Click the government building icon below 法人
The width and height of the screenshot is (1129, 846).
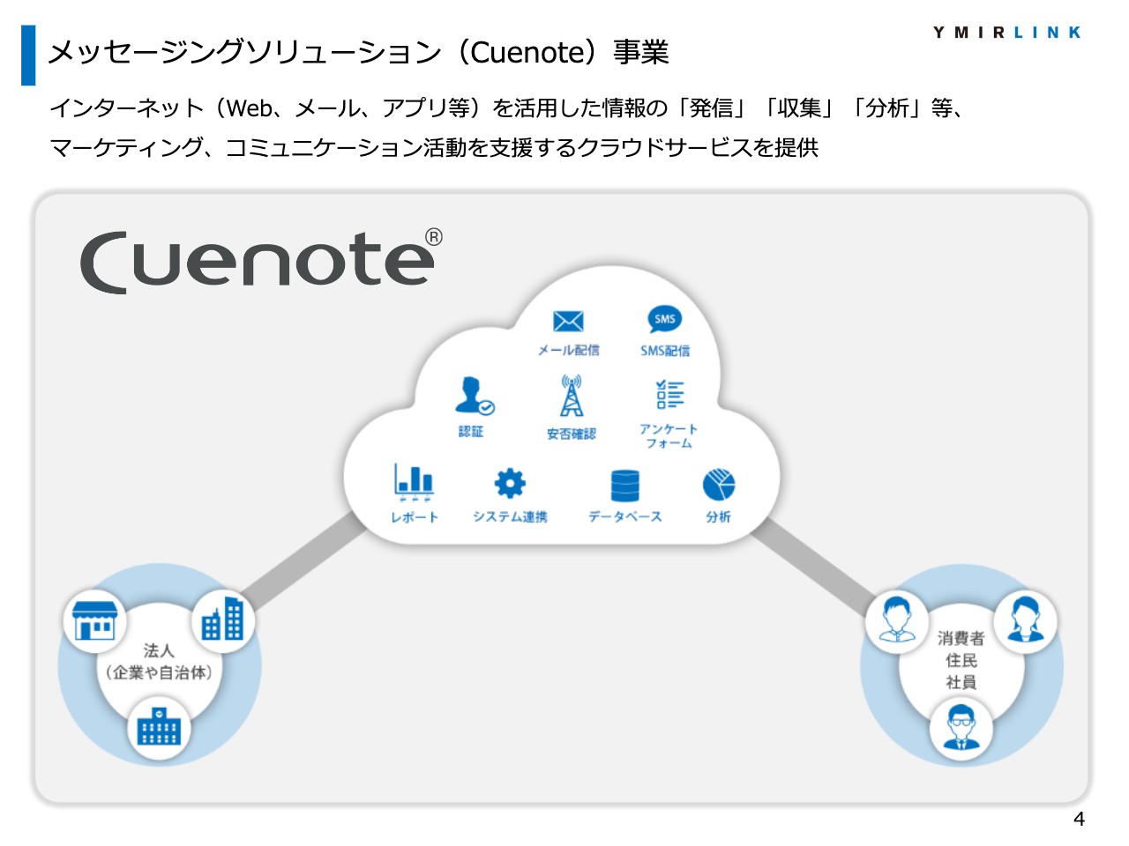pos(159,728)
